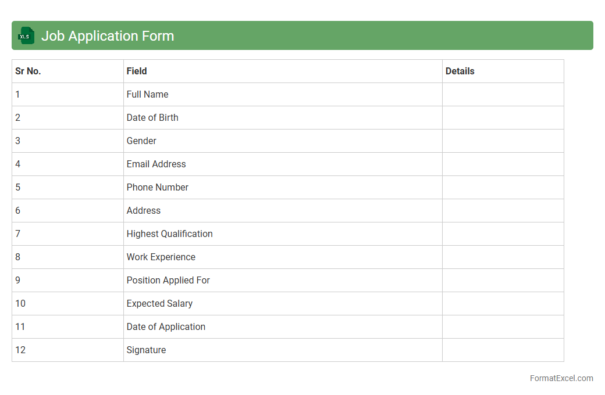Click the Details cell for Date of Birth
The image size is (605, 395).
tap(503, 117)
